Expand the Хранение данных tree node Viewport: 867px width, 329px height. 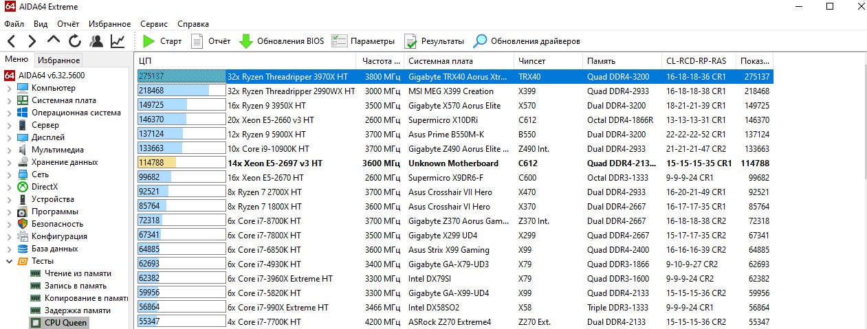[9, 162]
